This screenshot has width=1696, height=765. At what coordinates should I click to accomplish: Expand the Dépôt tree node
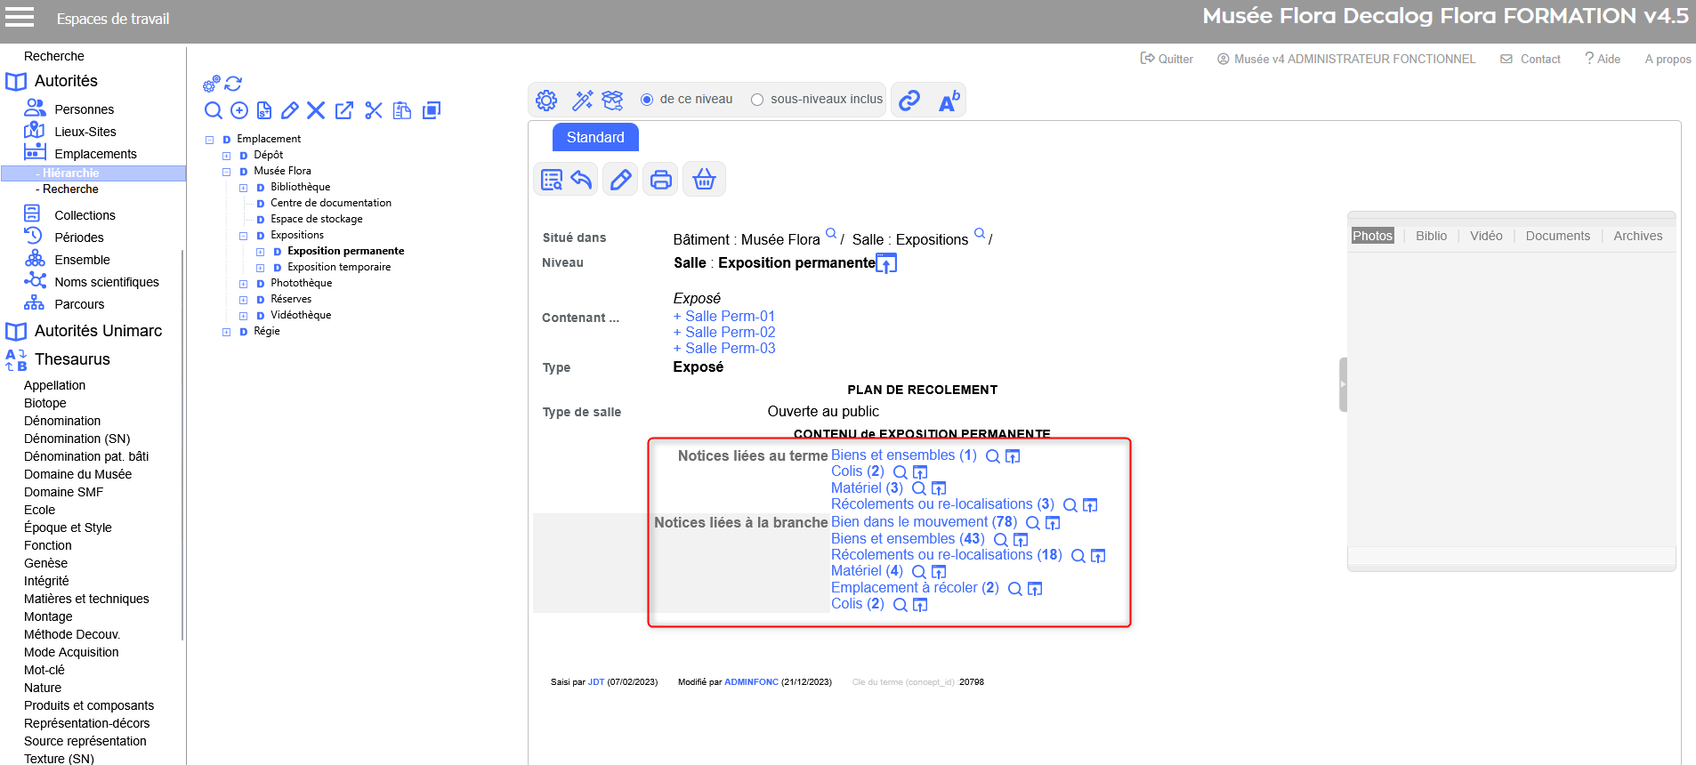click(226, 156)
